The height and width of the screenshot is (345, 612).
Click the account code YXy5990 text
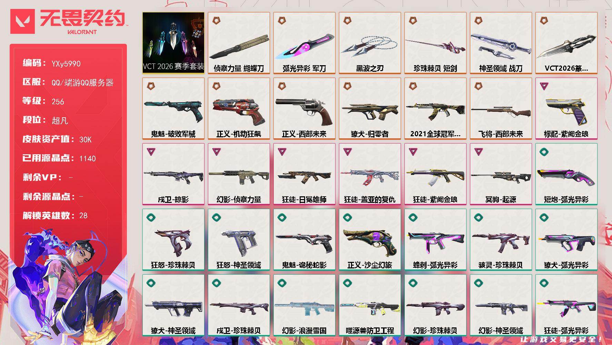66,64
